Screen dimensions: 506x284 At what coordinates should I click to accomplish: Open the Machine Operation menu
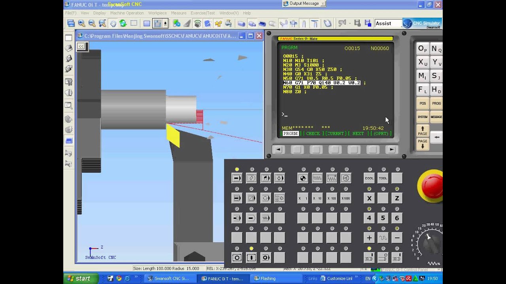(127, 13)
